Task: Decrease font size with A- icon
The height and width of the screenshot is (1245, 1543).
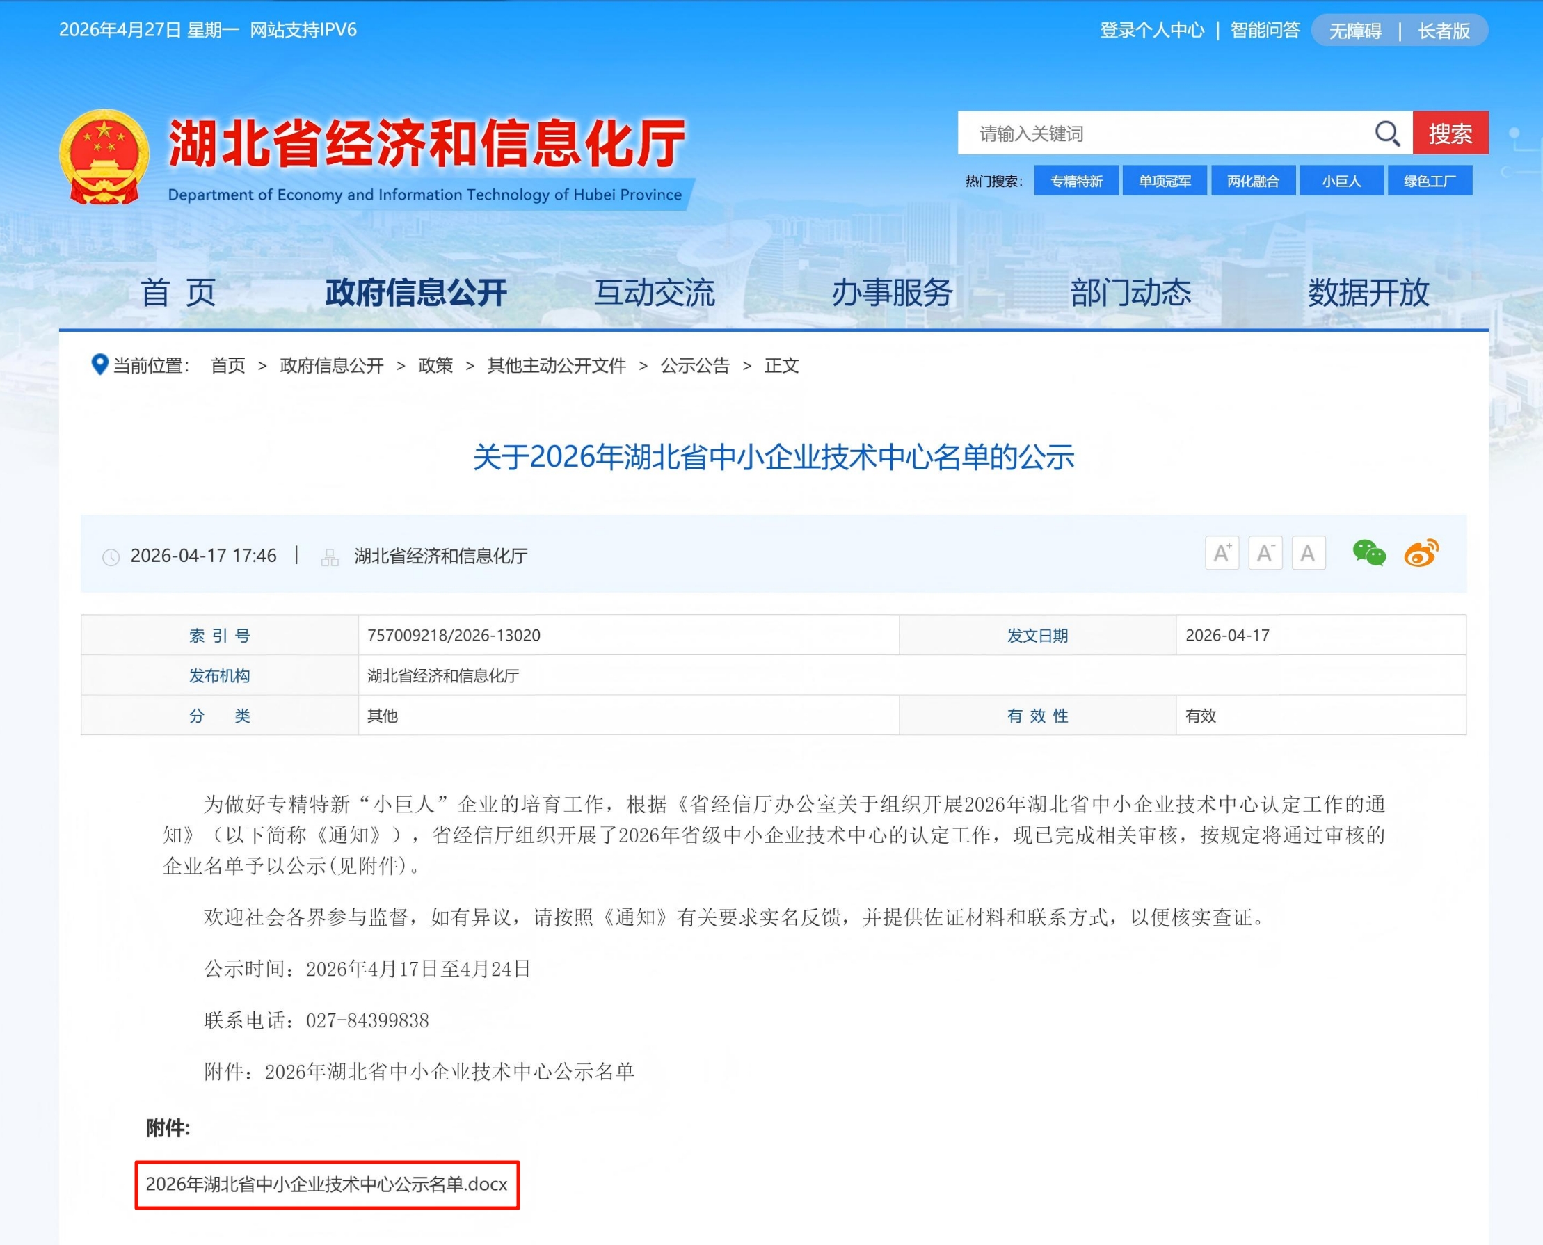Action: (x=1265, y=553)
